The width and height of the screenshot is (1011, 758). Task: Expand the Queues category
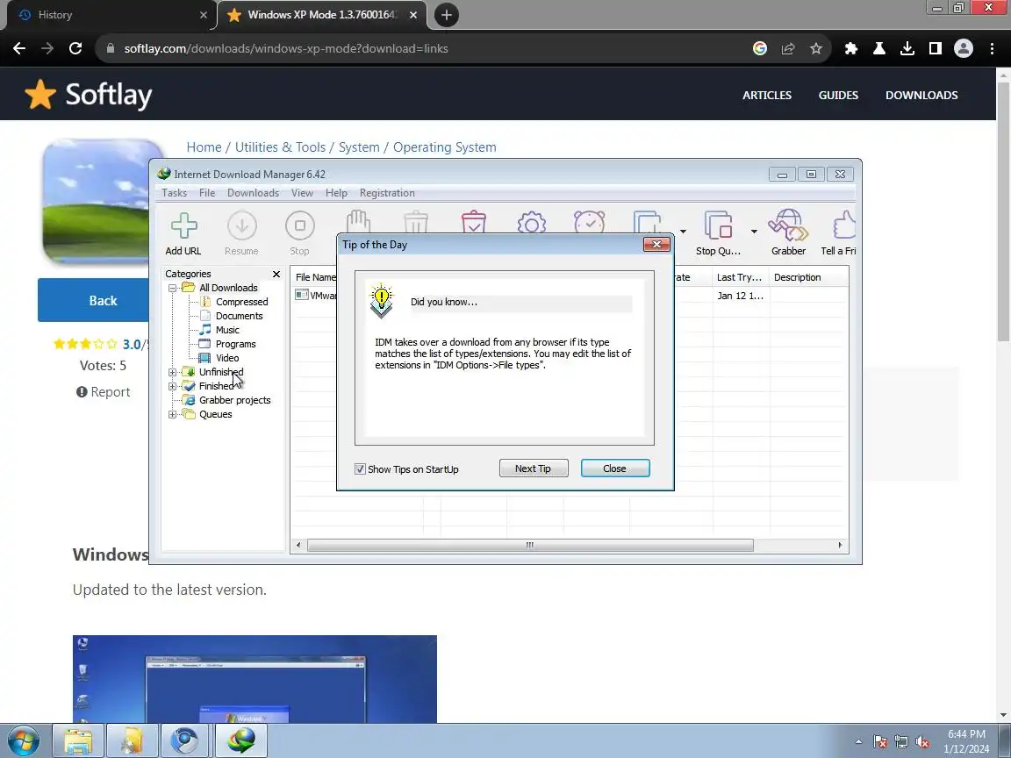pyautogui.click(x=172, y=414)
